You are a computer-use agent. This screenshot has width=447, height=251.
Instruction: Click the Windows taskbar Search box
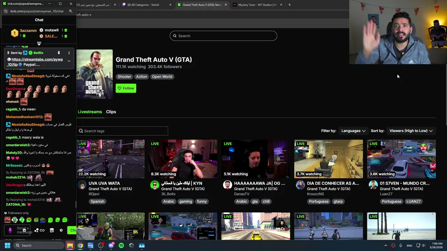click(x=38, y=245)
